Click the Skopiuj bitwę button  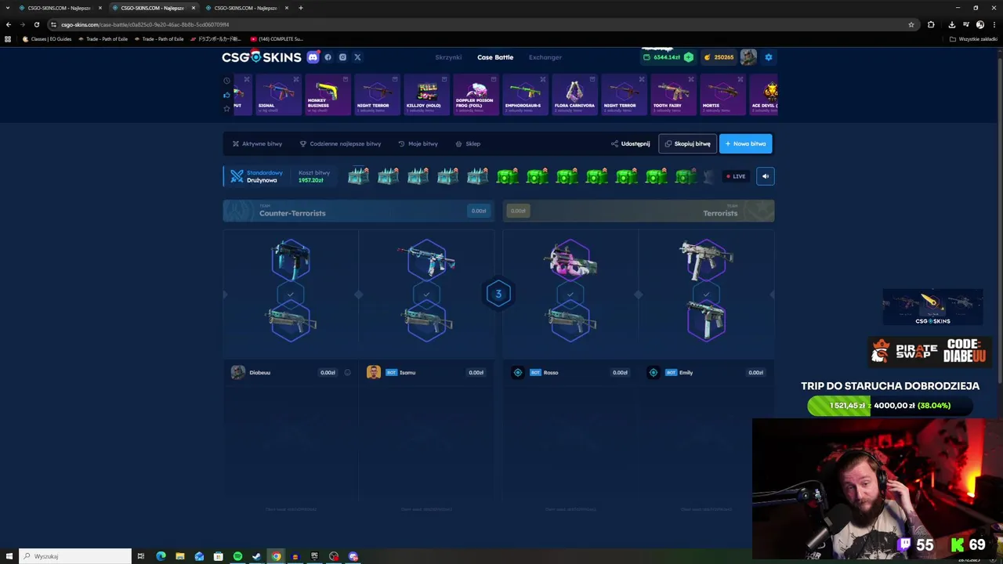pos(687,144)
